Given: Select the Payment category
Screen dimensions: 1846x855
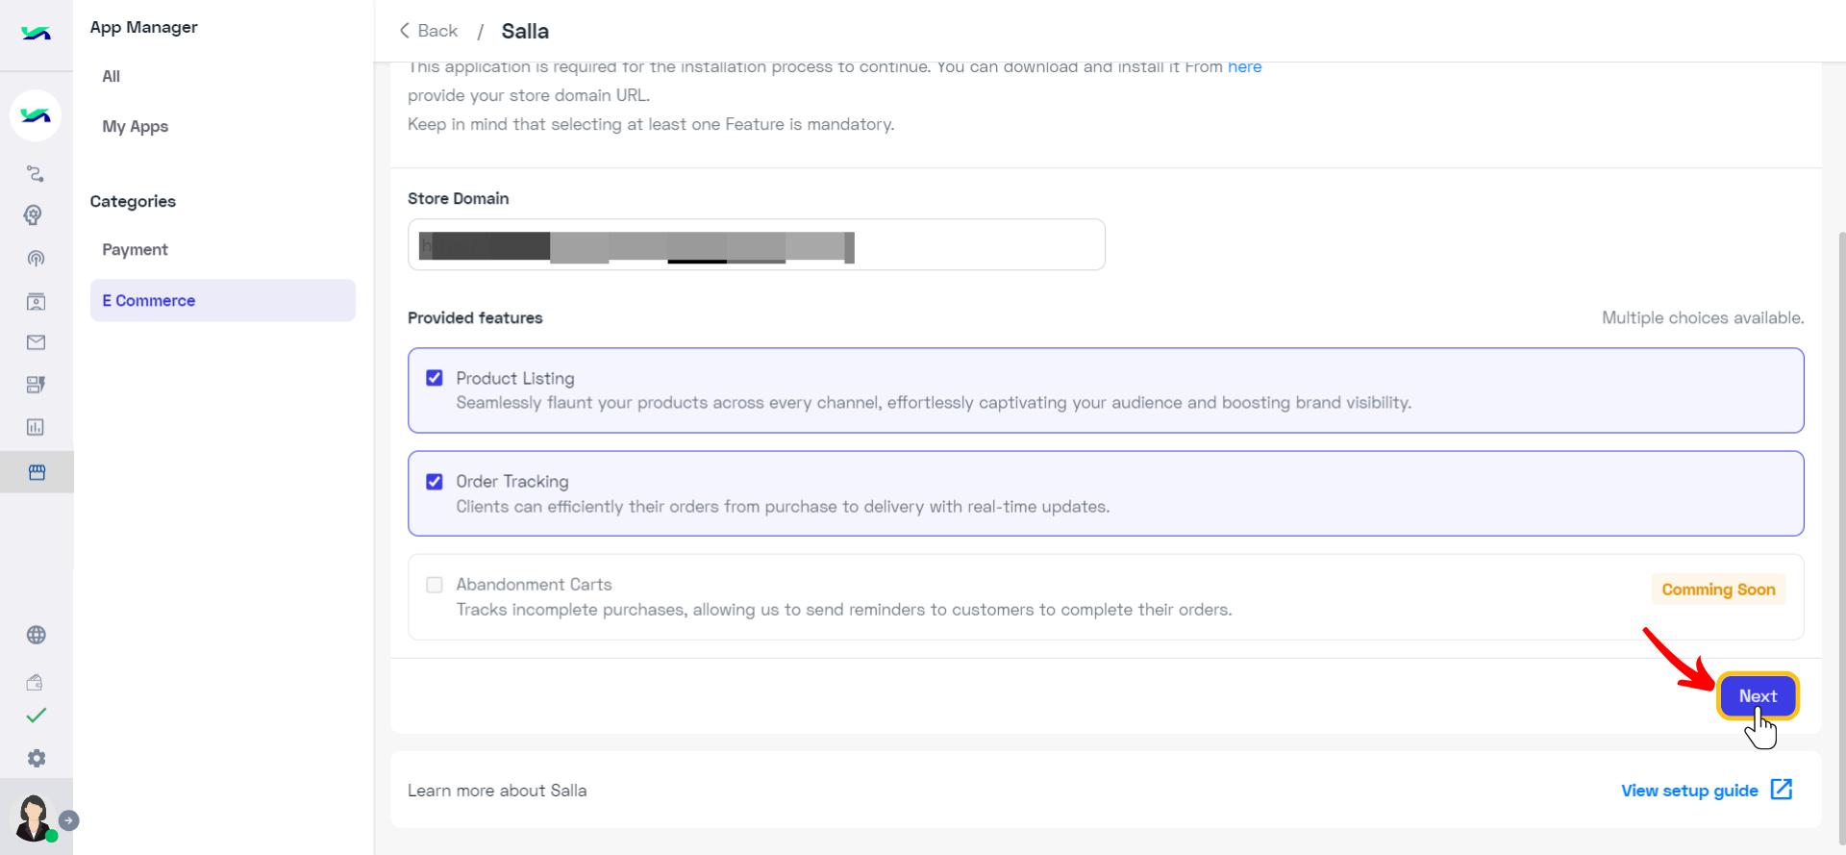Looking at the screenshot, I should pyautogui.click(x=136, y=249).
